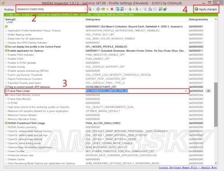The width and height of the screenshot is (224, 171).
Task: Click green icon beside 'Enable application for Optimus'
Action: coord(6,51)
